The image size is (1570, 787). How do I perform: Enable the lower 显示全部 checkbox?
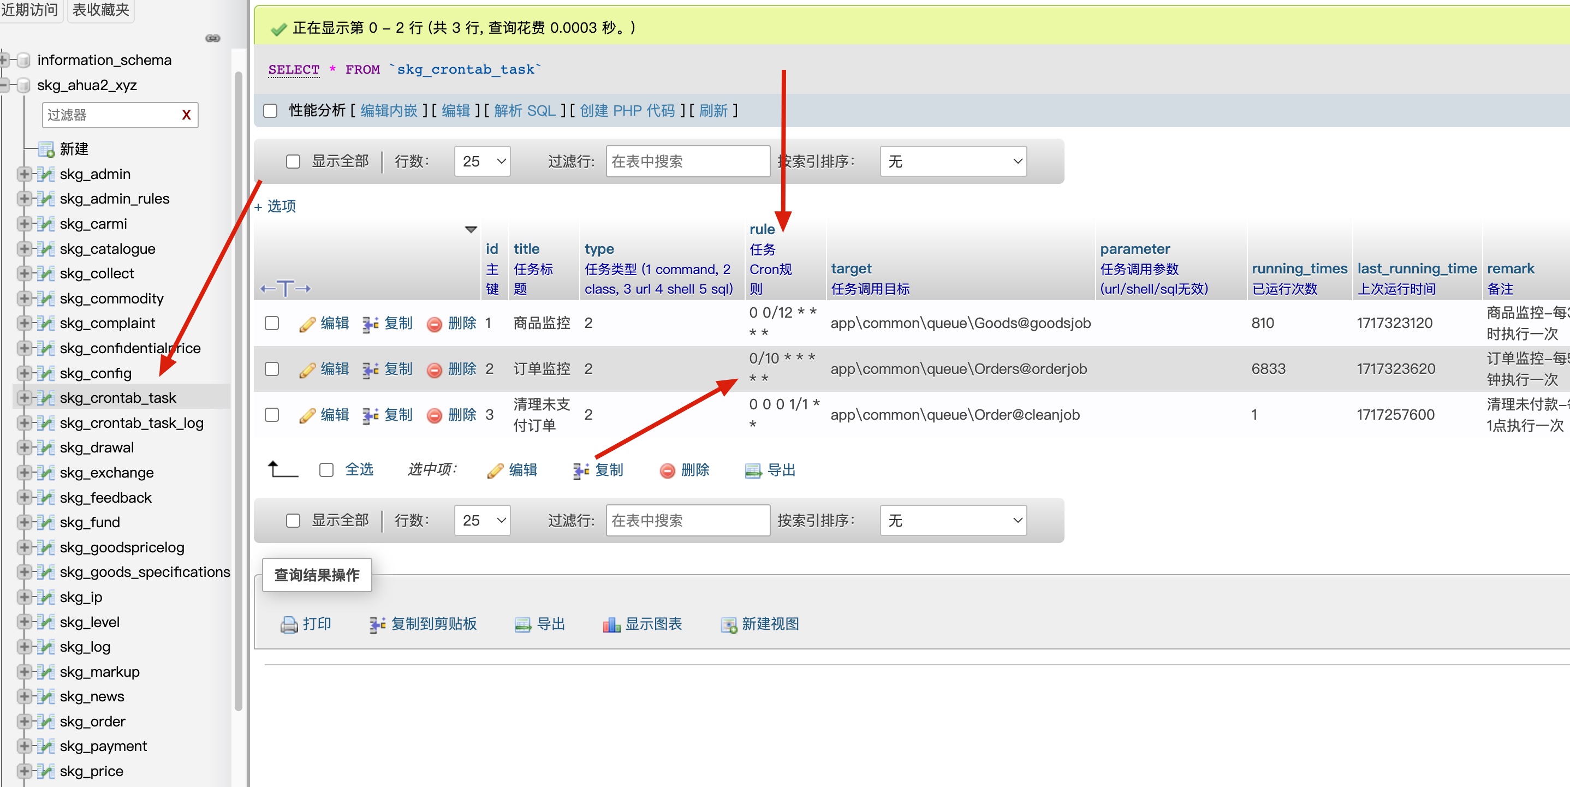(293, 521)
